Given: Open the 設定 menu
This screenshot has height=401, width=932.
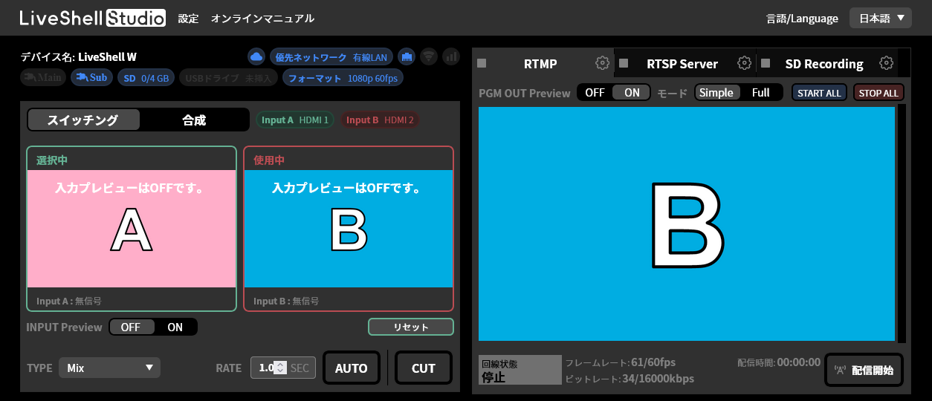Looking at the screenshot, I should (x=189, y=19).
